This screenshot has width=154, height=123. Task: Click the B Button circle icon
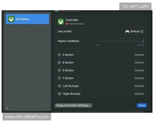point(59,63)
